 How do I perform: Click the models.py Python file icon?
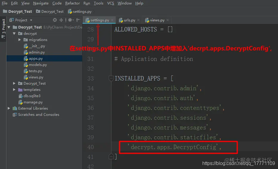[26, 65]
